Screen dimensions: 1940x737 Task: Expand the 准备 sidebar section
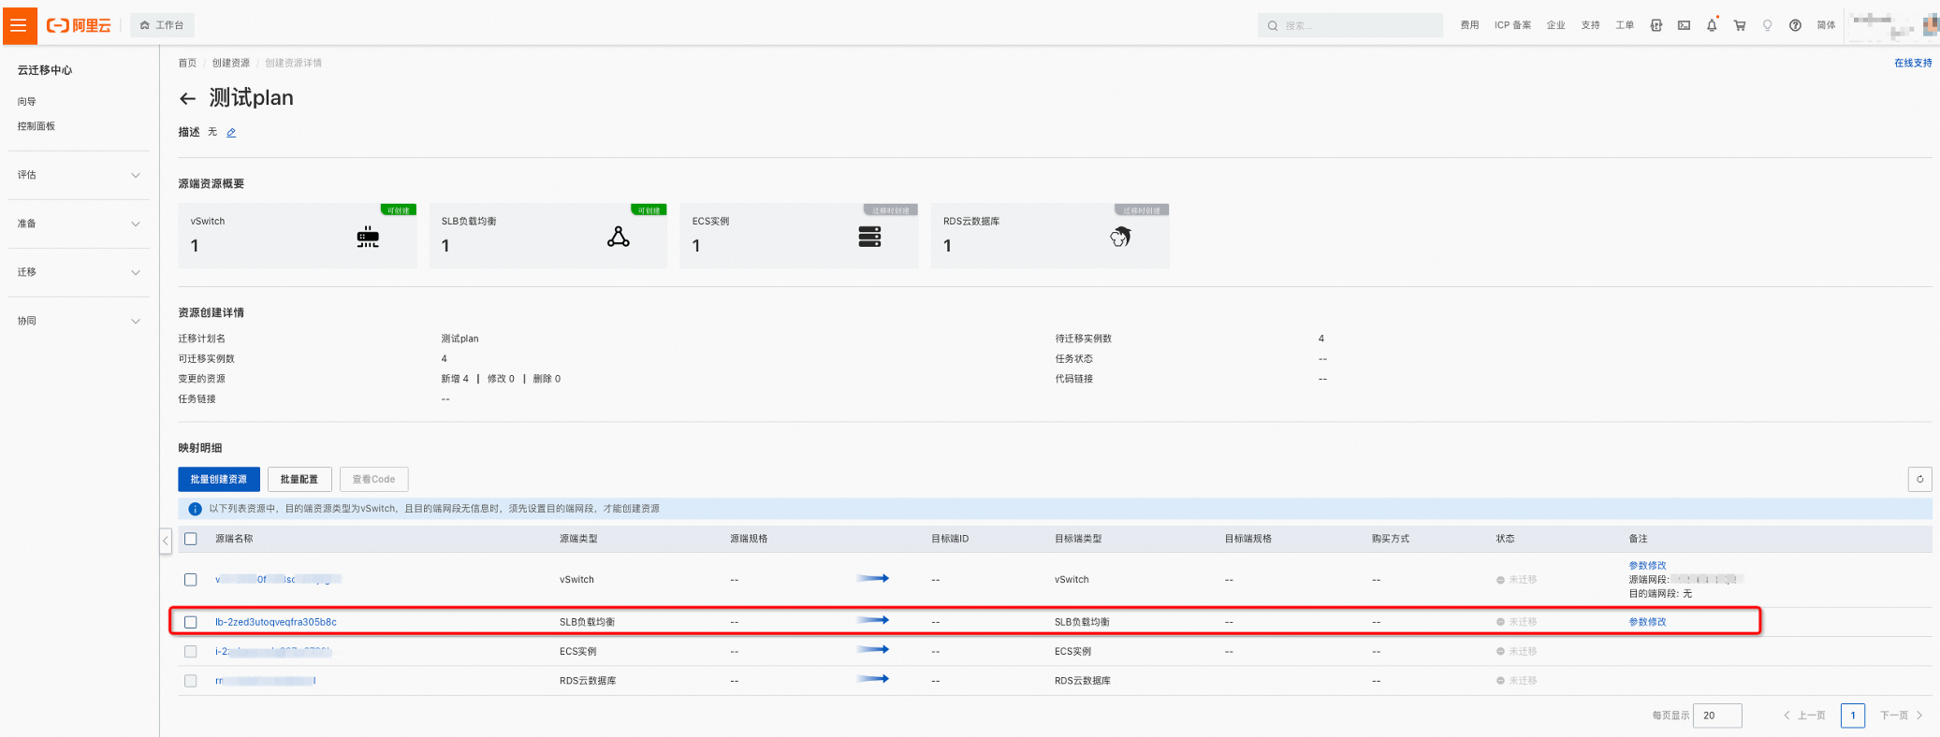(x=79, y=224)
